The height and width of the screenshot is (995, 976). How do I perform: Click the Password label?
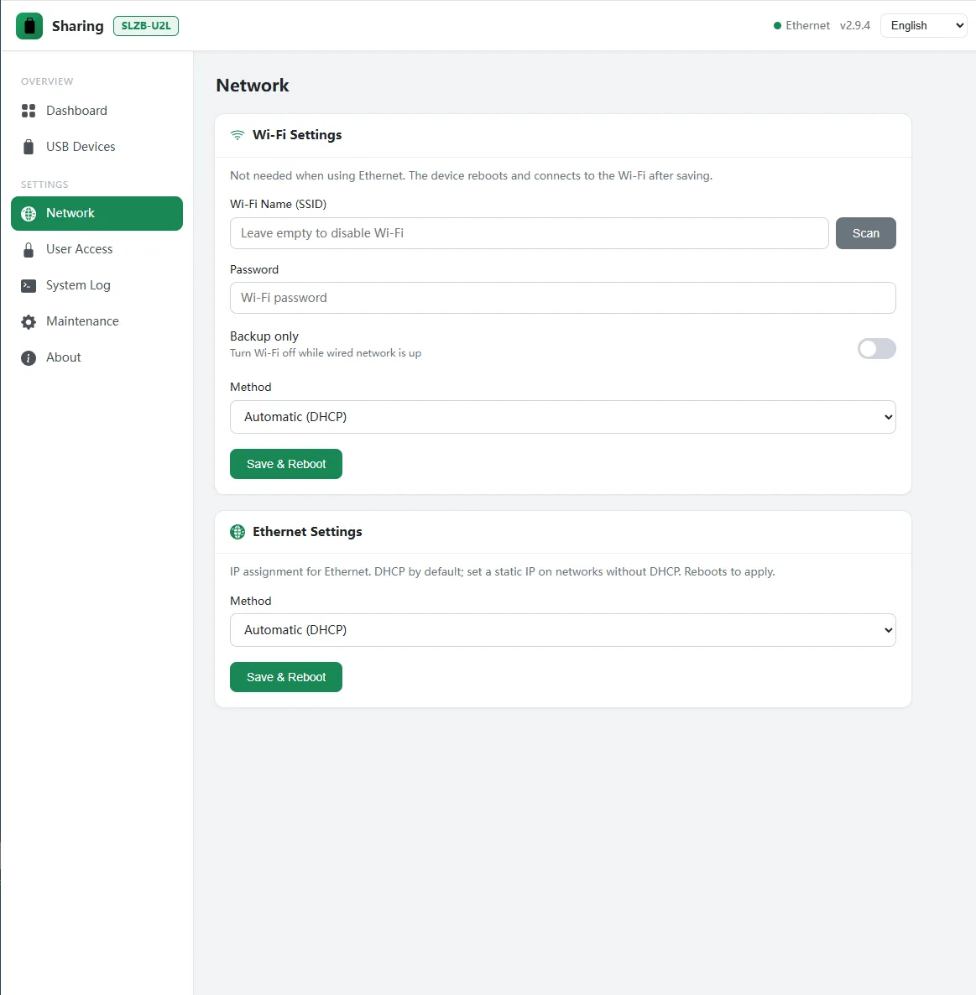pyautogui.click(x=253, y=269)
